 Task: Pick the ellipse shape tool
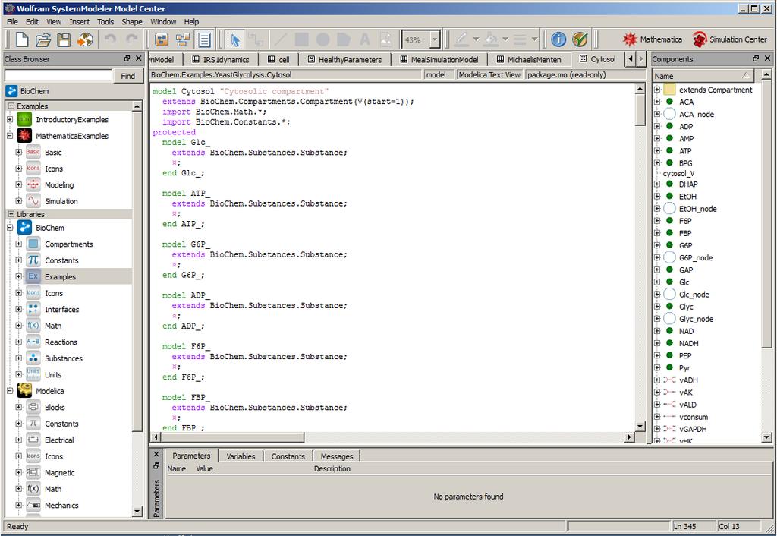pos(322,39)
